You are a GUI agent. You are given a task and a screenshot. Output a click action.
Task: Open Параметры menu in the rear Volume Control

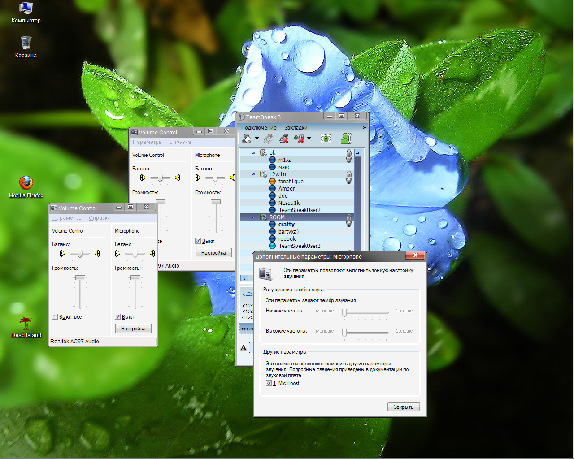pos(148,142)
